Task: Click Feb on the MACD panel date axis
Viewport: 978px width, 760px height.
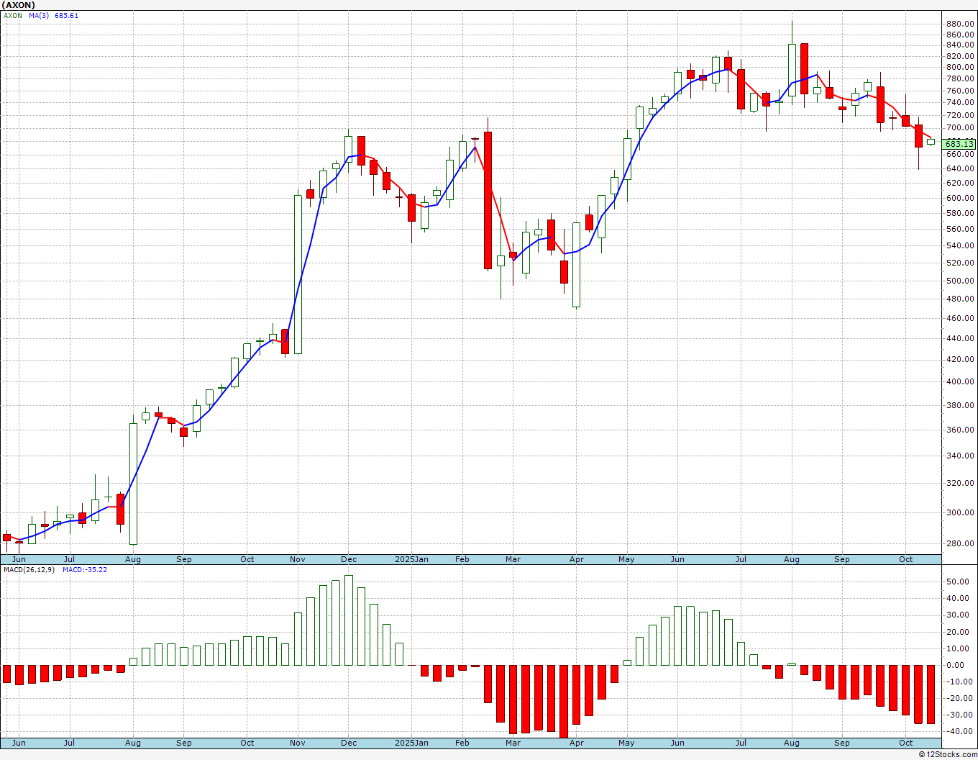Action: point(462,743)
